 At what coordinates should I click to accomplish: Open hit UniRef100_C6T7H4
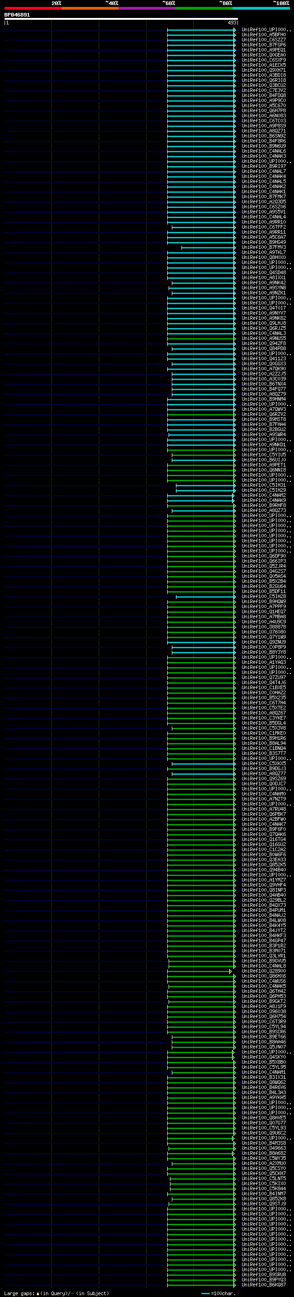[x=263, y=703]
